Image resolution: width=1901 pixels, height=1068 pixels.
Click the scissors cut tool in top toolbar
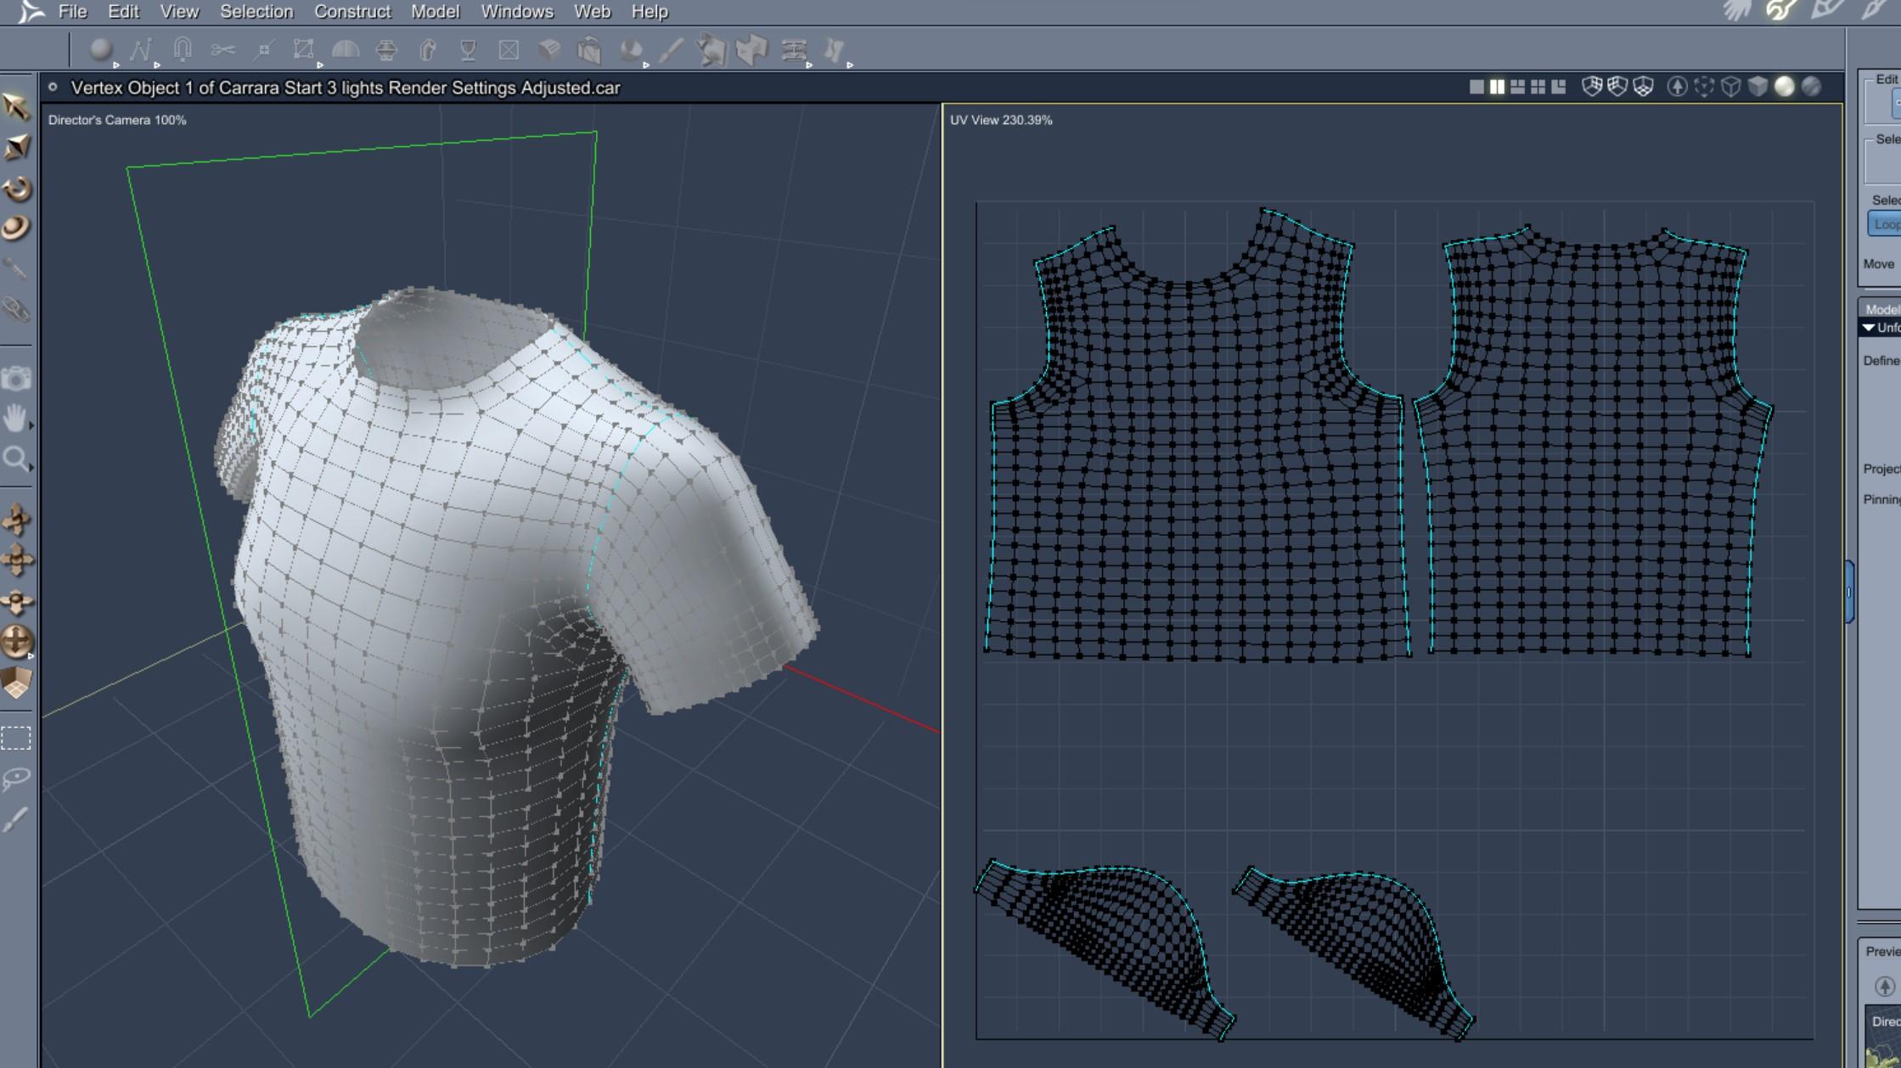pos(223,50)
